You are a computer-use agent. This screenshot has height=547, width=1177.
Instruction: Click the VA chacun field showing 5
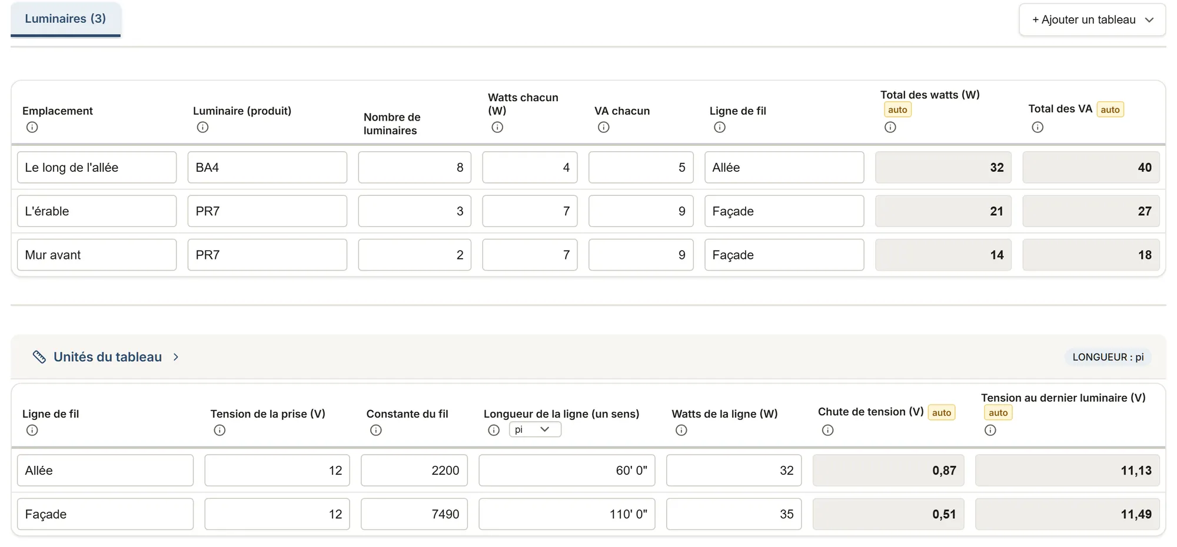[641, 168]
